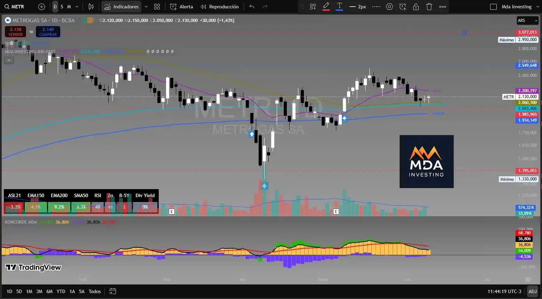The image size is (542, 299).
Task: Change text color with blue T
Action: (x=339, y=7)
